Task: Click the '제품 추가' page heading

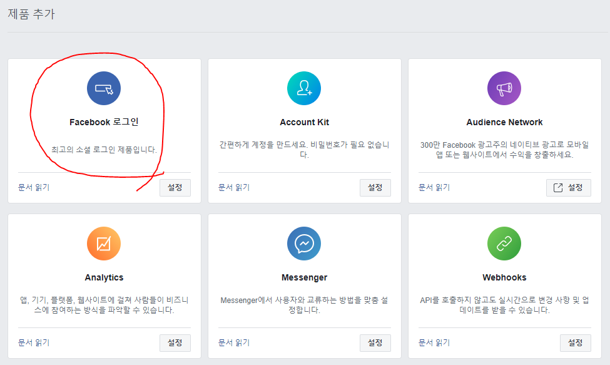Action: pyautogui.click(x=31, y=14)
